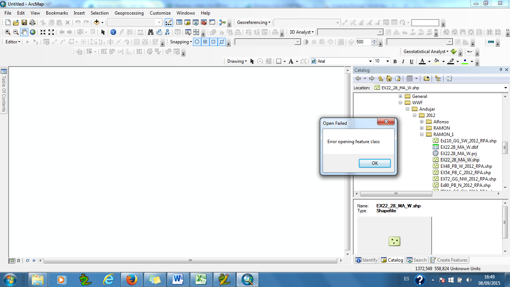Select the Zoom In tool

coord(7,32)
